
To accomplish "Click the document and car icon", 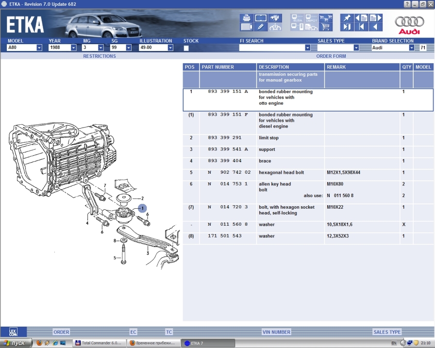I will (x=311, y=27).
